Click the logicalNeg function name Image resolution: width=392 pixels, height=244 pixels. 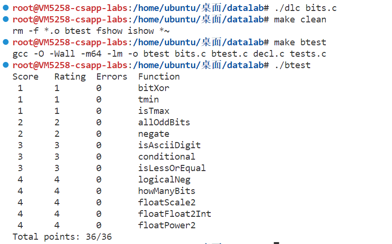tap(164, 180)
